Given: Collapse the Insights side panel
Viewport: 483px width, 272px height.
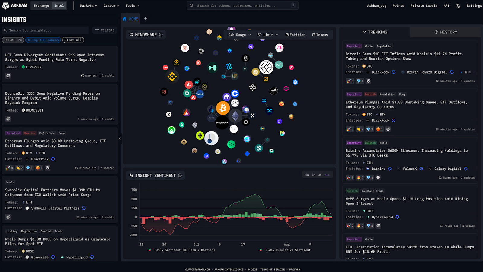Looking at the screenshot, I should (120, 139).
